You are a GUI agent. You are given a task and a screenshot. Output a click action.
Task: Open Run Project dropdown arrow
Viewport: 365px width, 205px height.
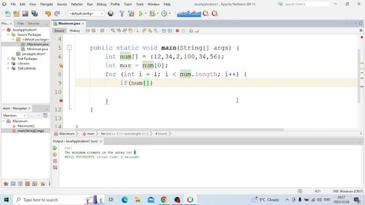pos(146,14)
